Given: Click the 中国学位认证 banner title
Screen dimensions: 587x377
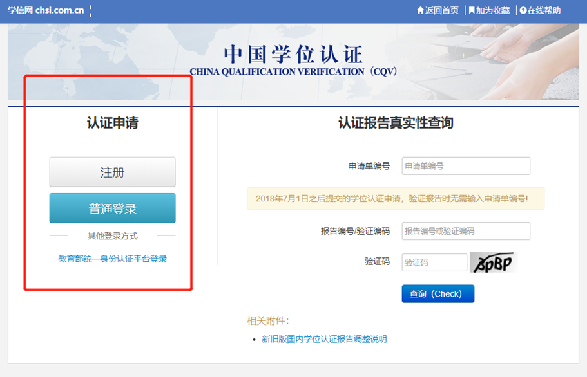Looking at the screenshot, I should (x=293, y=54).
